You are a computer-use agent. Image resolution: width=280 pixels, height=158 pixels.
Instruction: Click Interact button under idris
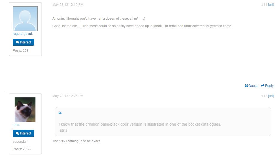coord(23,133)
